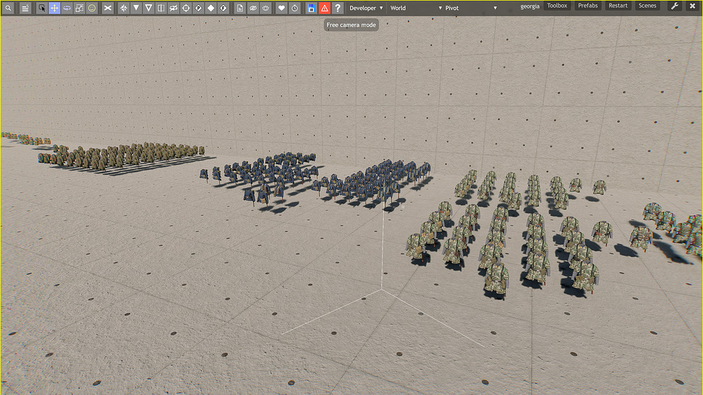Click the plain white diamond icon
This screenshot has width=703, height=395.
[211, 8]
